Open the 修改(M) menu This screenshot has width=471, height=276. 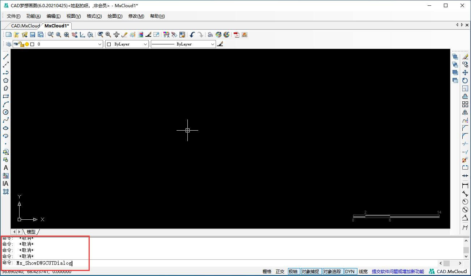pyautogui.click(x=136, y=16)
